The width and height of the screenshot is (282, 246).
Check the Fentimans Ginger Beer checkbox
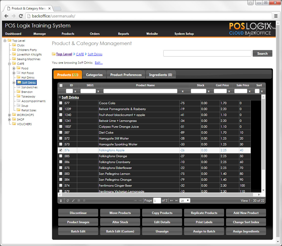61,185
